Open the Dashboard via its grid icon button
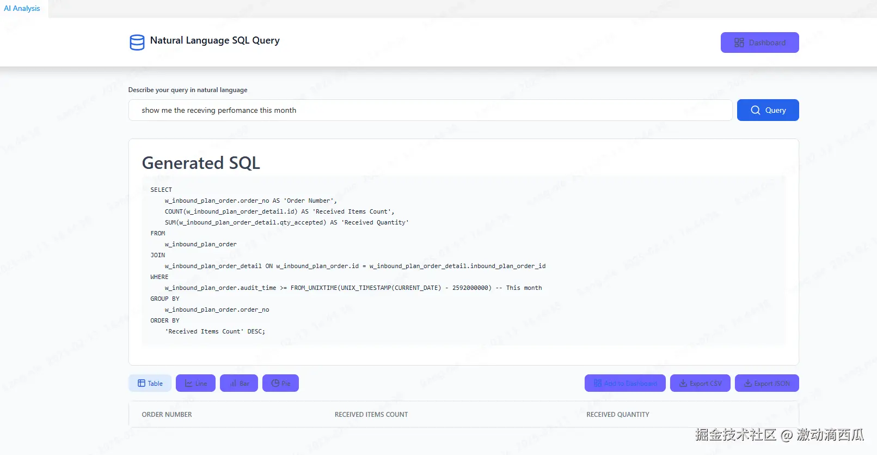Viewport: 877px width, 455px height. [759, 43]
